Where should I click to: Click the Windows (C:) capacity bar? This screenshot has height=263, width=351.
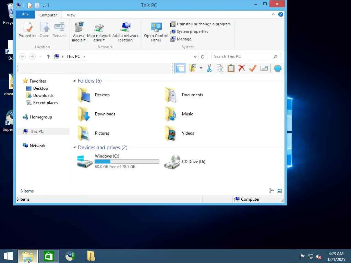(127, 162)
